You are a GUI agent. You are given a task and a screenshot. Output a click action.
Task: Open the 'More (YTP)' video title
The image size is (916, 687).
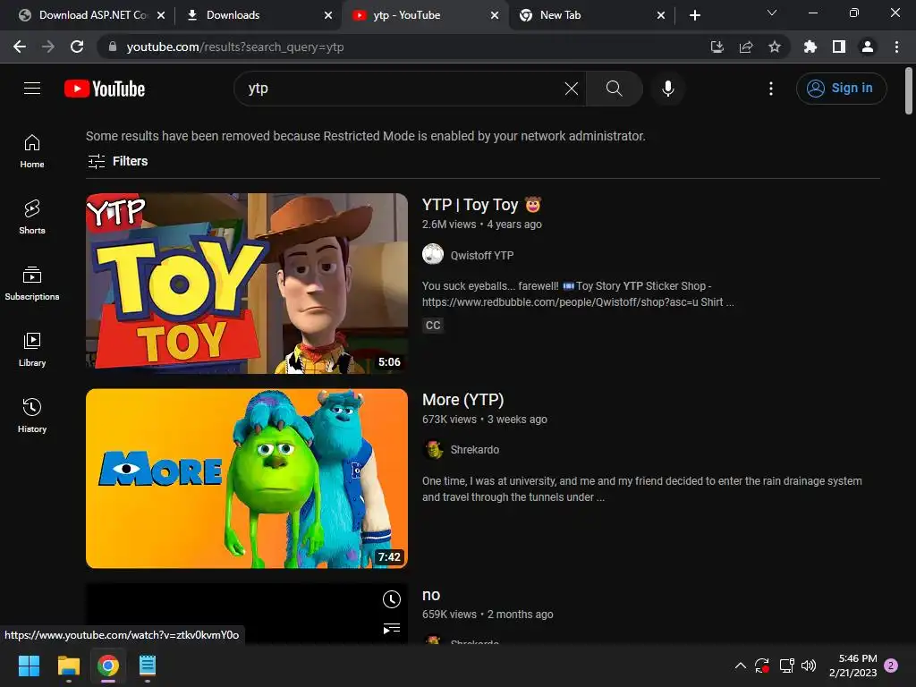tap(462, 400)
